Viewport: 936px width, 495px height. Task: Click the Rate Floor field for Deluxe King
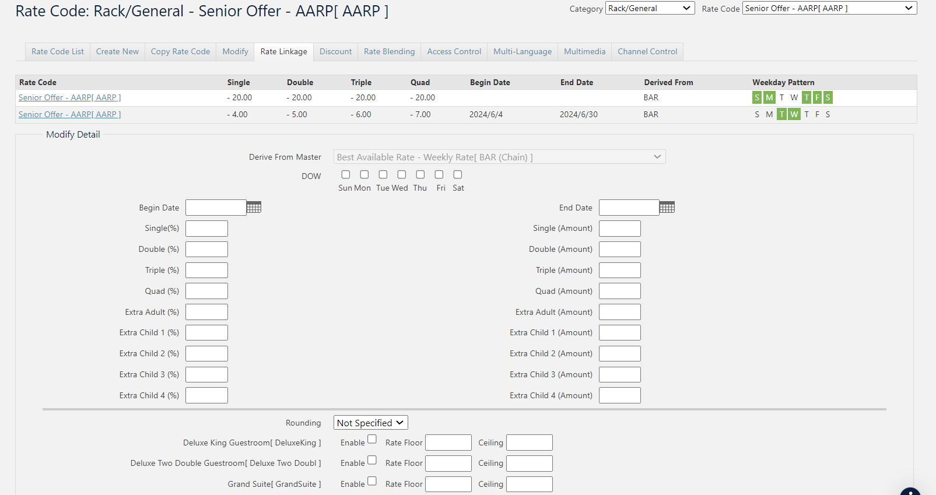point(448,443)
